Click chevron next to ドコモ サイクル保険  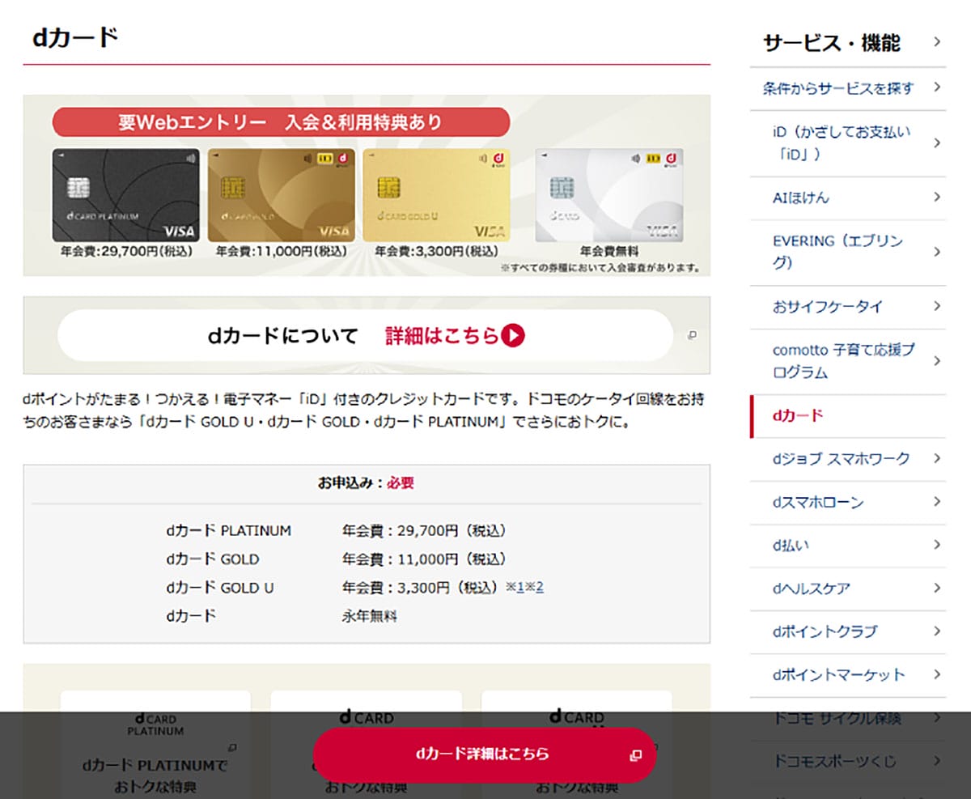pos(936,718)
